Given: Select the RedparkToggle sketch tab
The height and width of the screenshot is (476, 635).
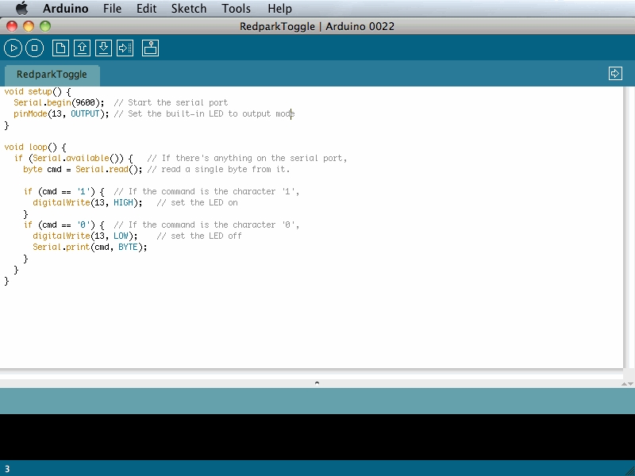Looking at the screenshot, I should click(x=52, y=75).
